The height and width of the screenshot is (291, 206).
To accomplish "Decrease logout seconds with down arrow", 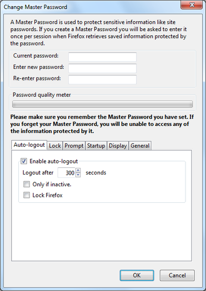I will [x=78, y=175].
